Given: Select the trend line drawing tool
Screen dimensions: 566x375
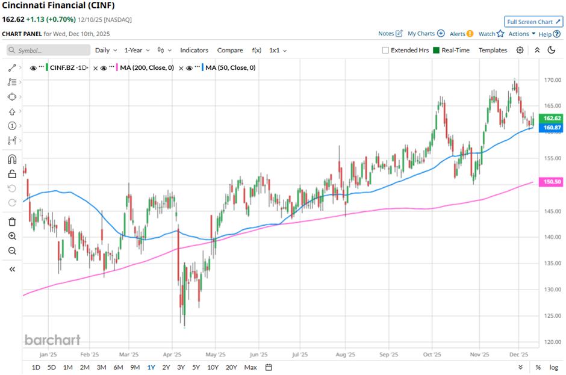Looking at the screenshot, I should [12, 68].
